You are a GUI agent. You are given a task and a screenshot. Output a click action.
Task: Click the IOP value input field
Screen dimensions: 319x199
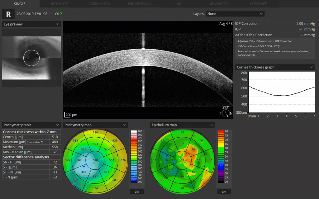(296, 29)
